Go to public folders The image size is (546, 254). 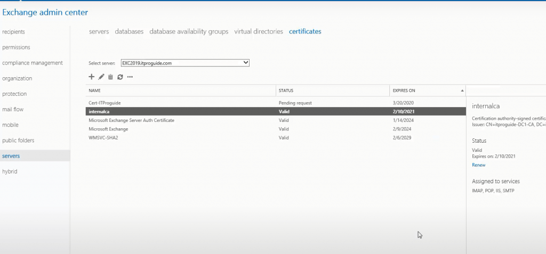point(18,140)
